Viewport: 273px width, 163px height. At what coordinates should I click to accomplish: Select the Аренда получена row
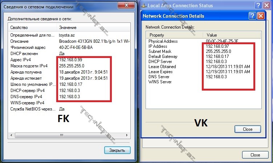click(x=69, y=72)
